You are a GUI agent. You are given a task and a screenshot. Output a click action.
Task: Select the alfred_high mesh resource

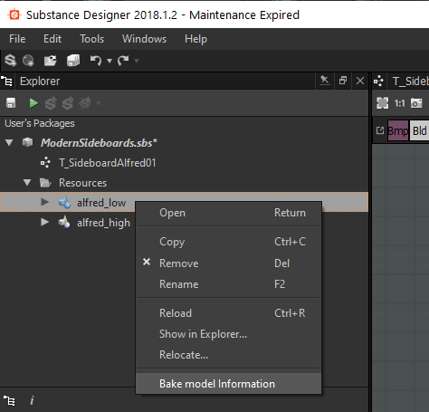click(x=103, y=223)
